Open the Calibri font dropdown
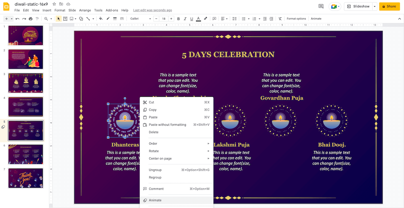 pyautogui.click(x=140, y=19)
